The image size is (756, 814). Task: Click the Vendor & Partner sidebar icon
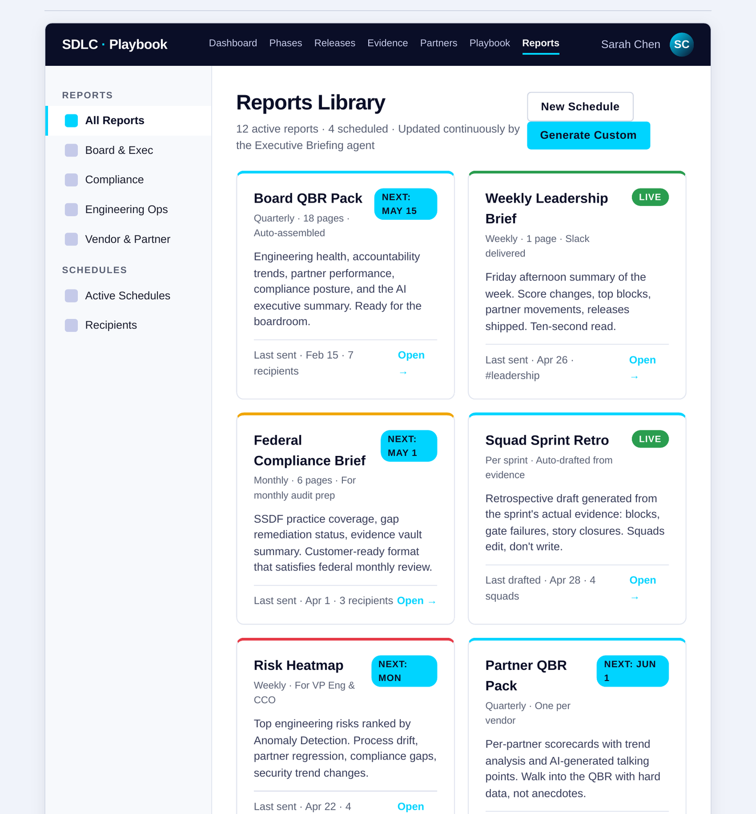pyautogui.click(x=71, y=239)
